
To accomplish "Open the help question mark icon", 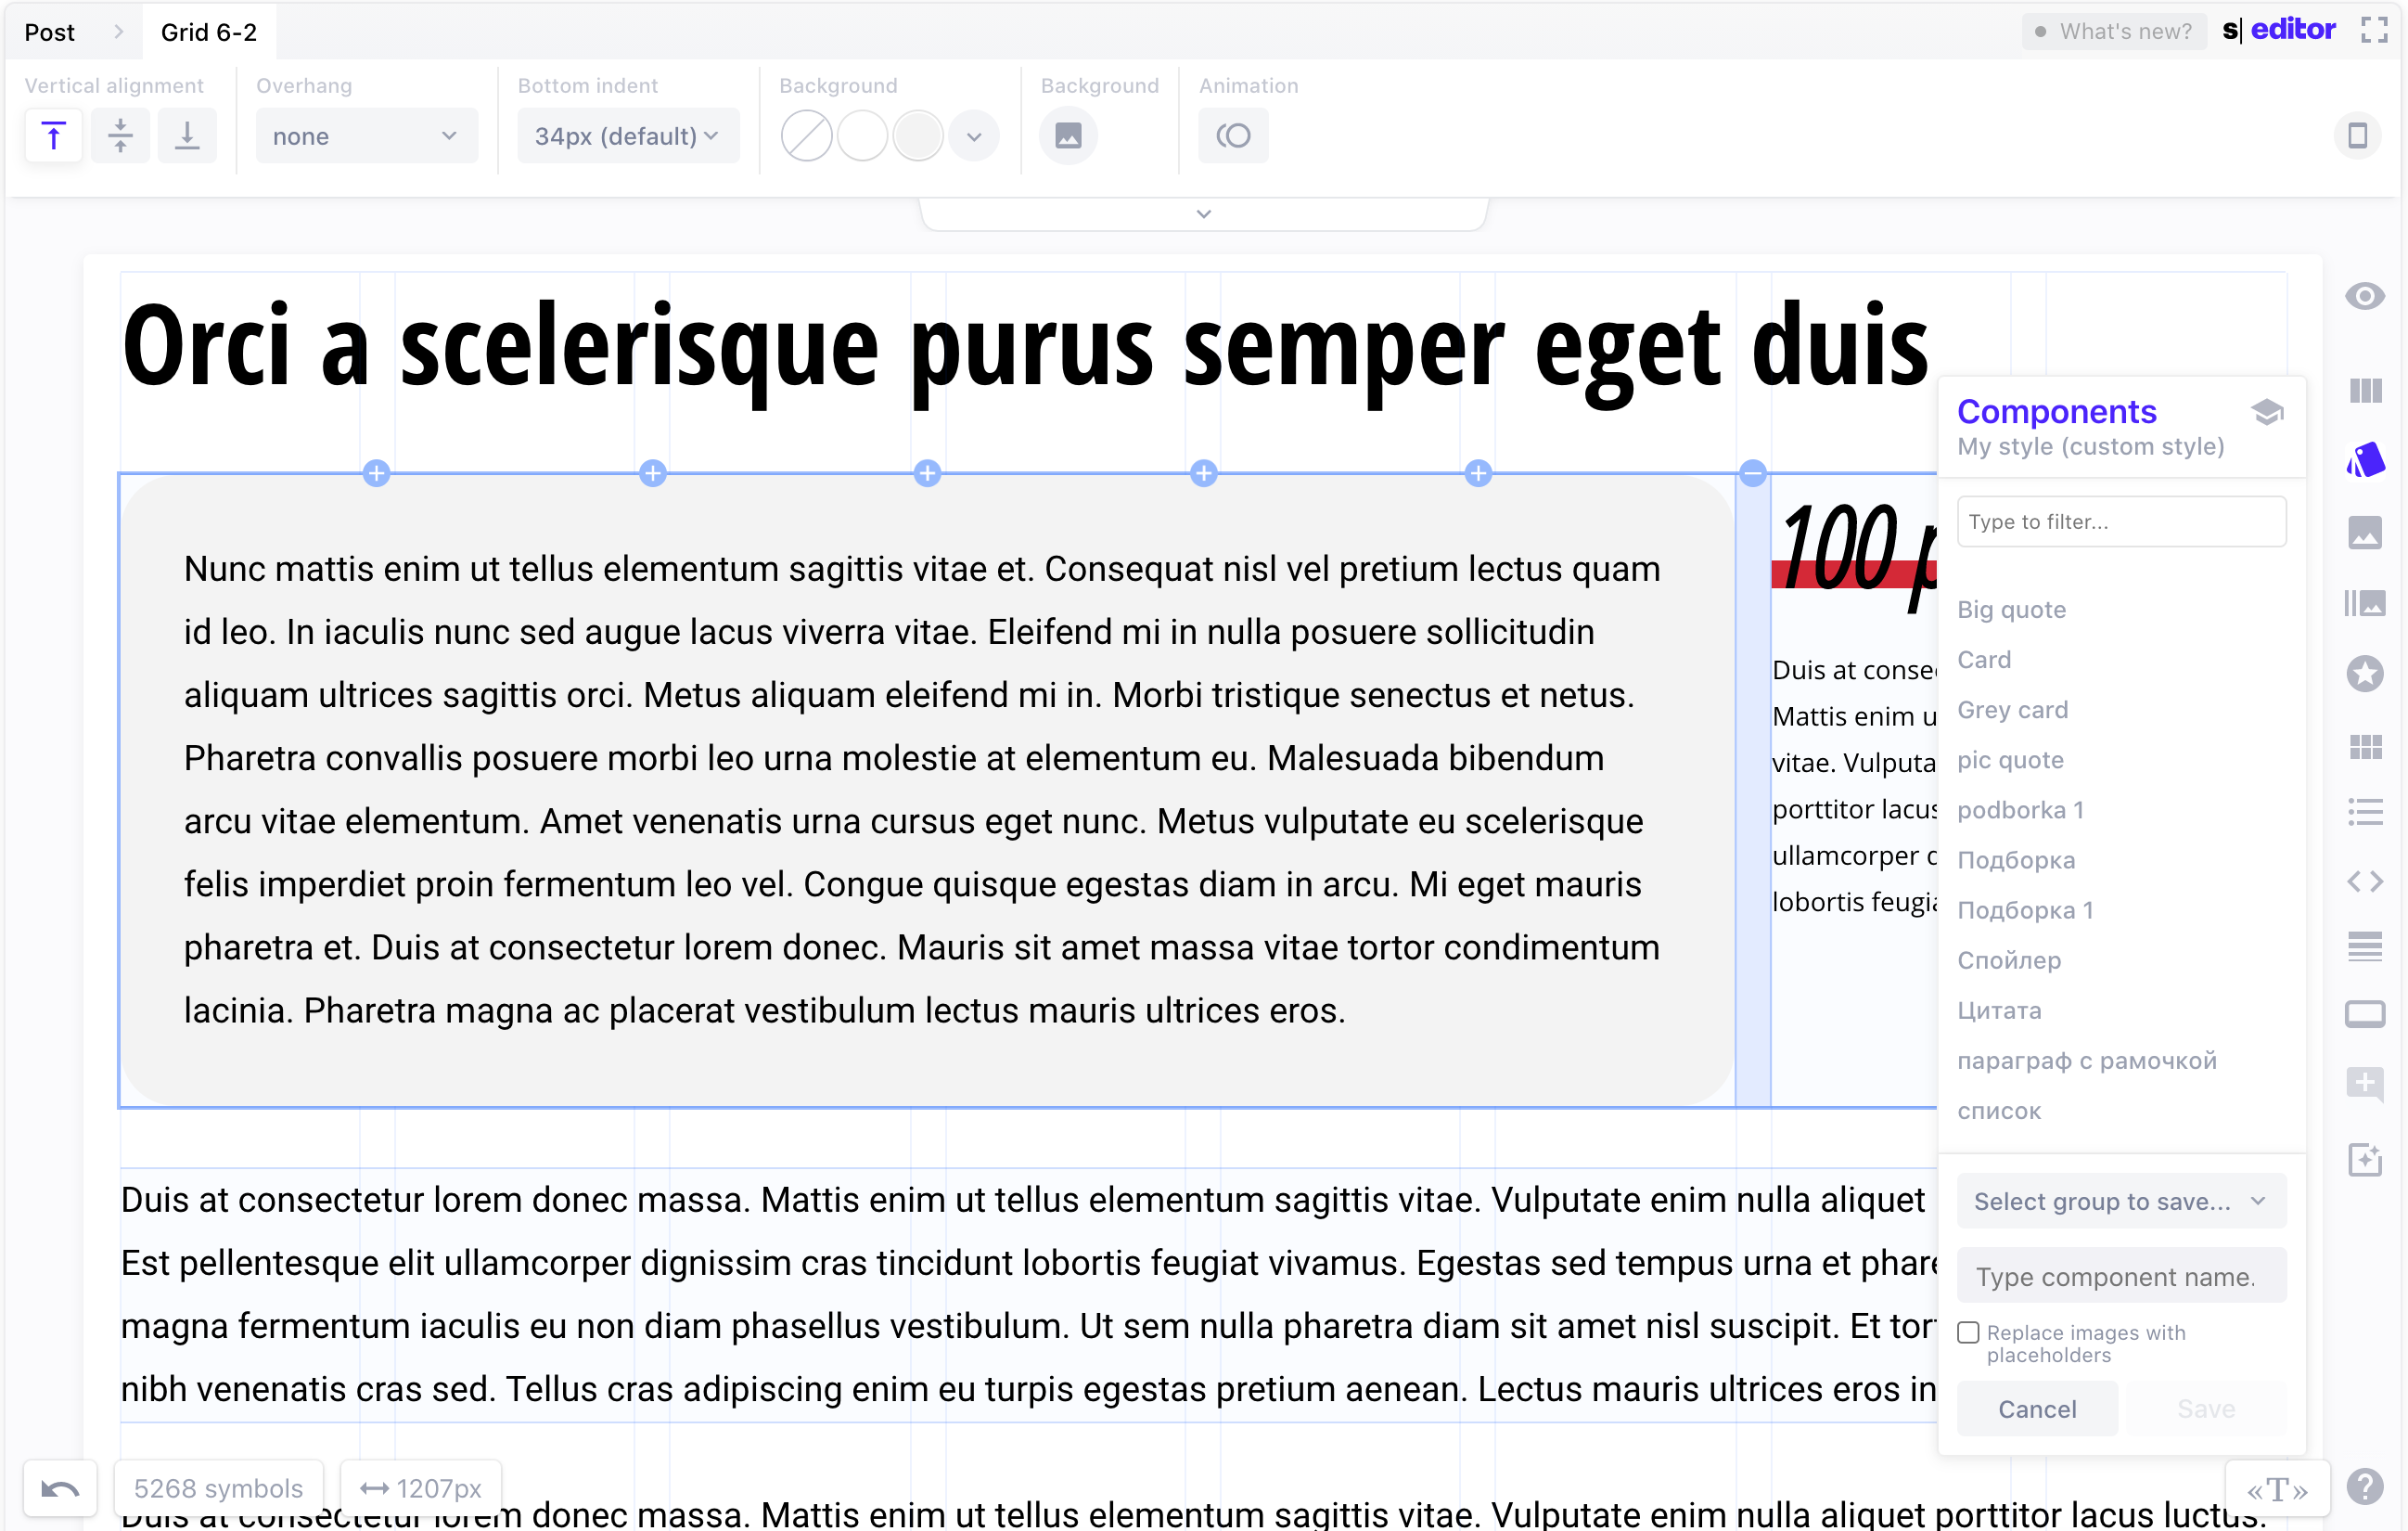I will point(2365,1487).
